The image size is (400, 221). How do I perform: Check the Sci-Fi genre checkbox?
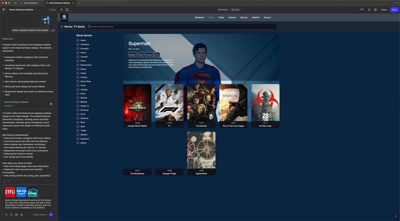pos(78,114)
